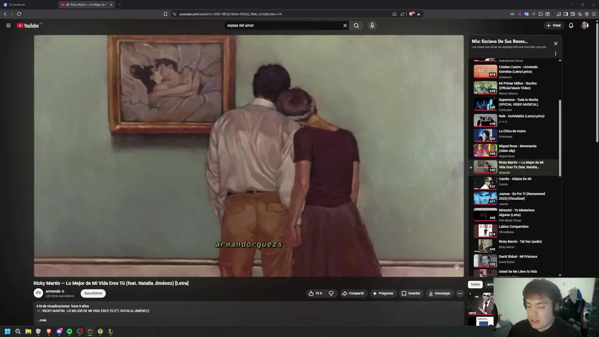Click the playlist panel scrollbar
599x337 pixels.
(x=560, y=138)
